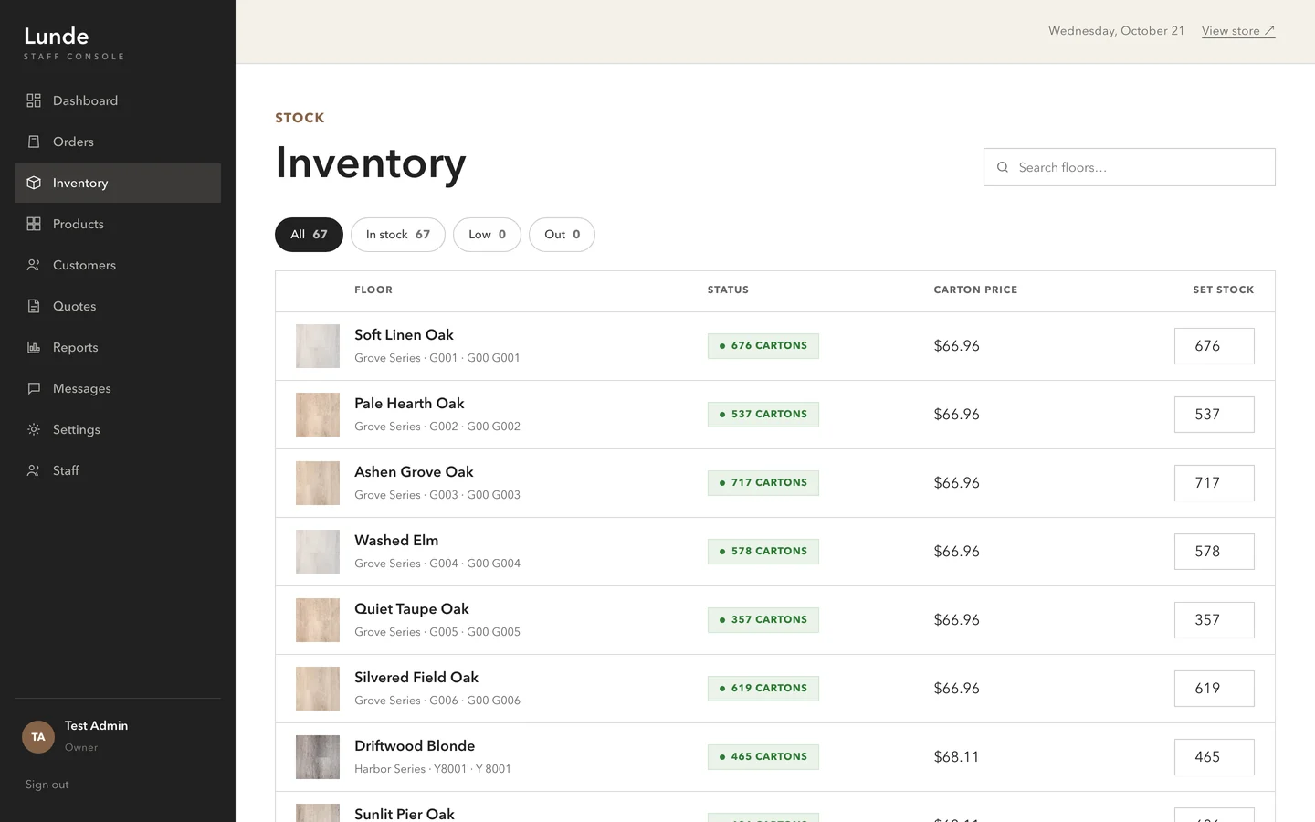1315x822 pixels.
Task: Click the 717 CARTONS status badge
Action: [x=763, y=483]
